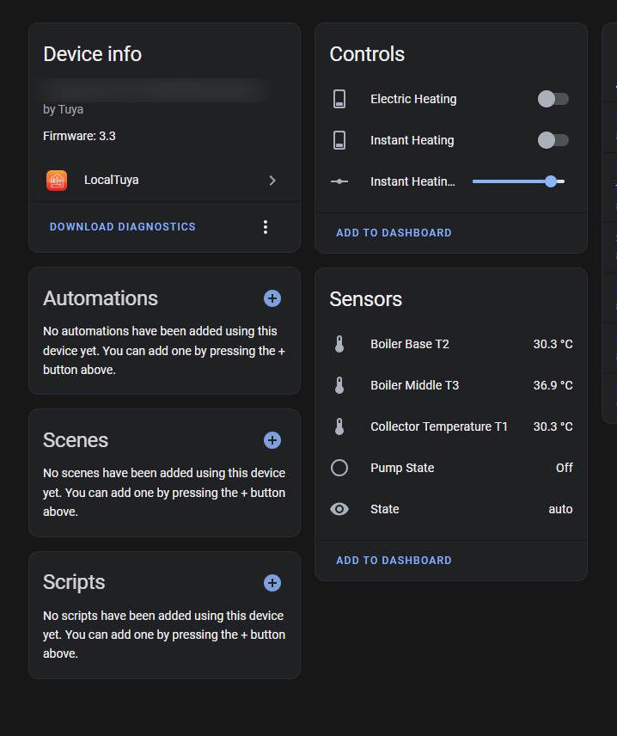Screen dimensions: 617x736
Task: Add a new script with plus icon
Action: point(272,583)
